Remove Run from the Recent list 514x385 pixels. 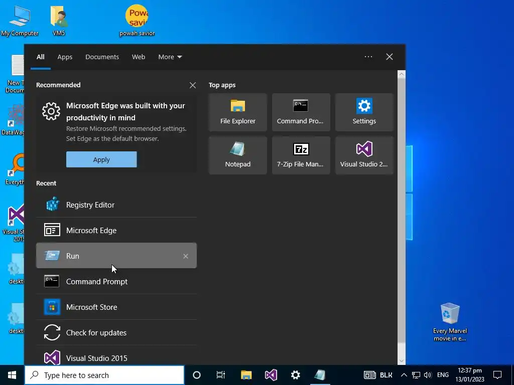click(186, 256)
